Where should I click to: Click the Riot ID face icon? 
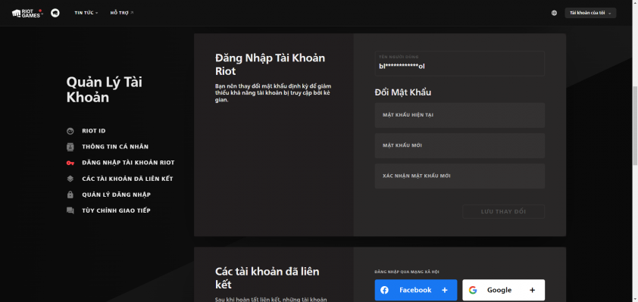click(70, 131)
